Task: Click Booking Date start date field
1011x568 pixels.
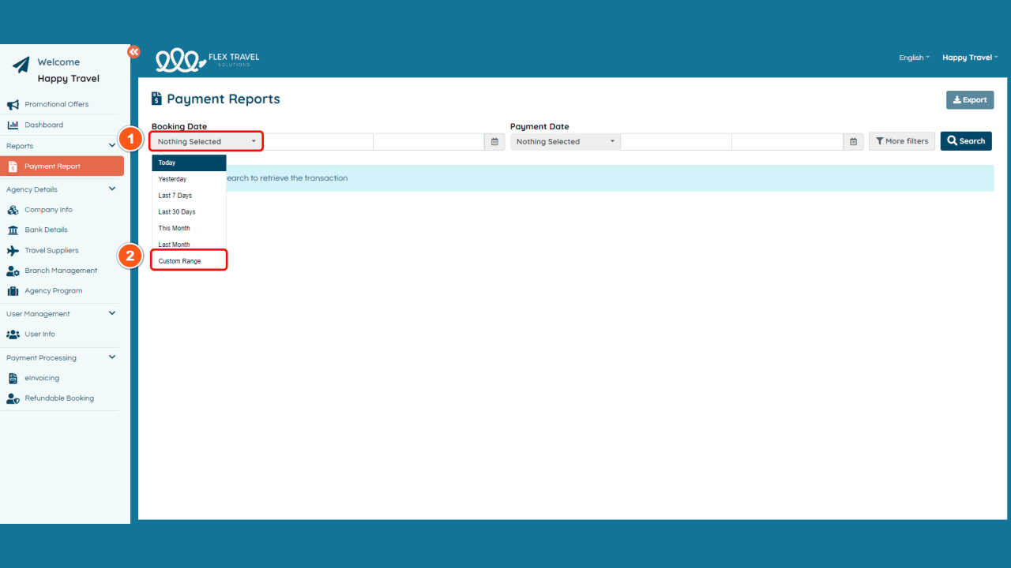Action: pos(318,142)
